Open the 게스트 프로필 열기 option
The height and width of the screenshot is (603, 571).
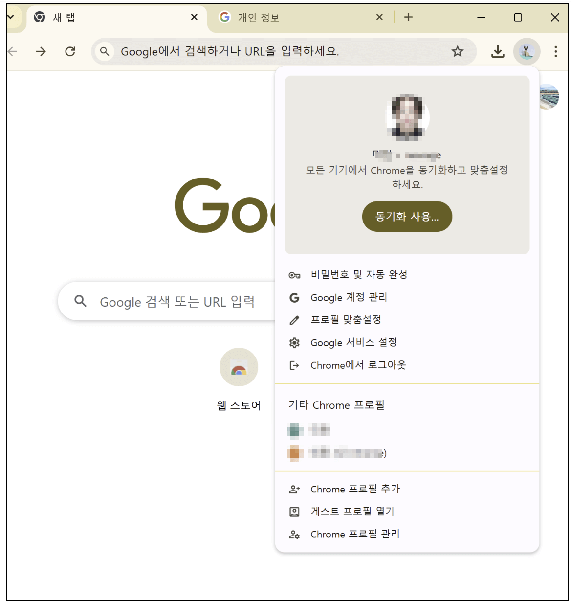coord(352,511)
